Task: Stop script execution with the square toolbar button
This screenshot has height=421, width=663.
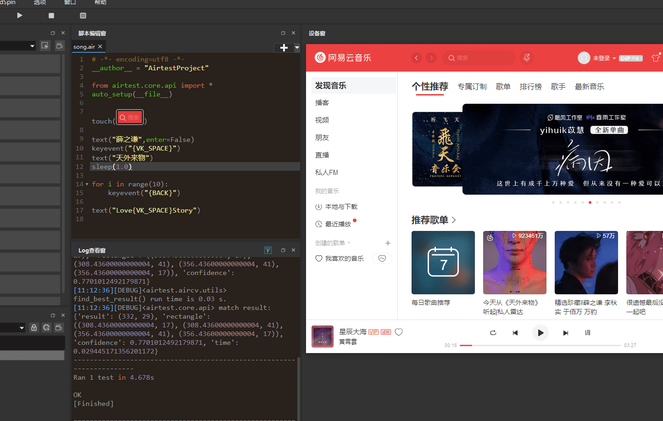Action: 51,16
